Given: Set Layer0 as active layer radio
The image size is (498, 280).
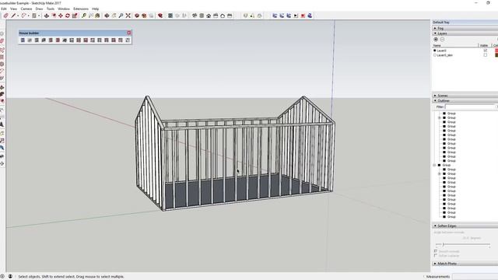Looking at the screenshot, I should pyautogui.click(x=435, y=51).
